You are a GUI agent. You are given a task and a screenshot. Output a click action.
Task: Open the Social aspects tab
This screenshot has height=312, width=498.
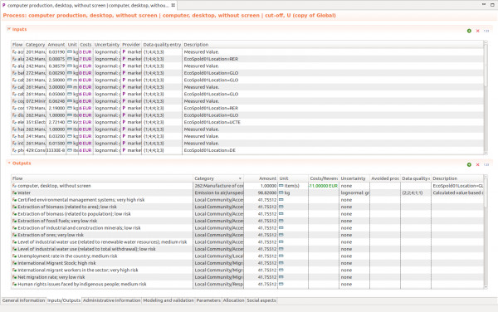261,300
